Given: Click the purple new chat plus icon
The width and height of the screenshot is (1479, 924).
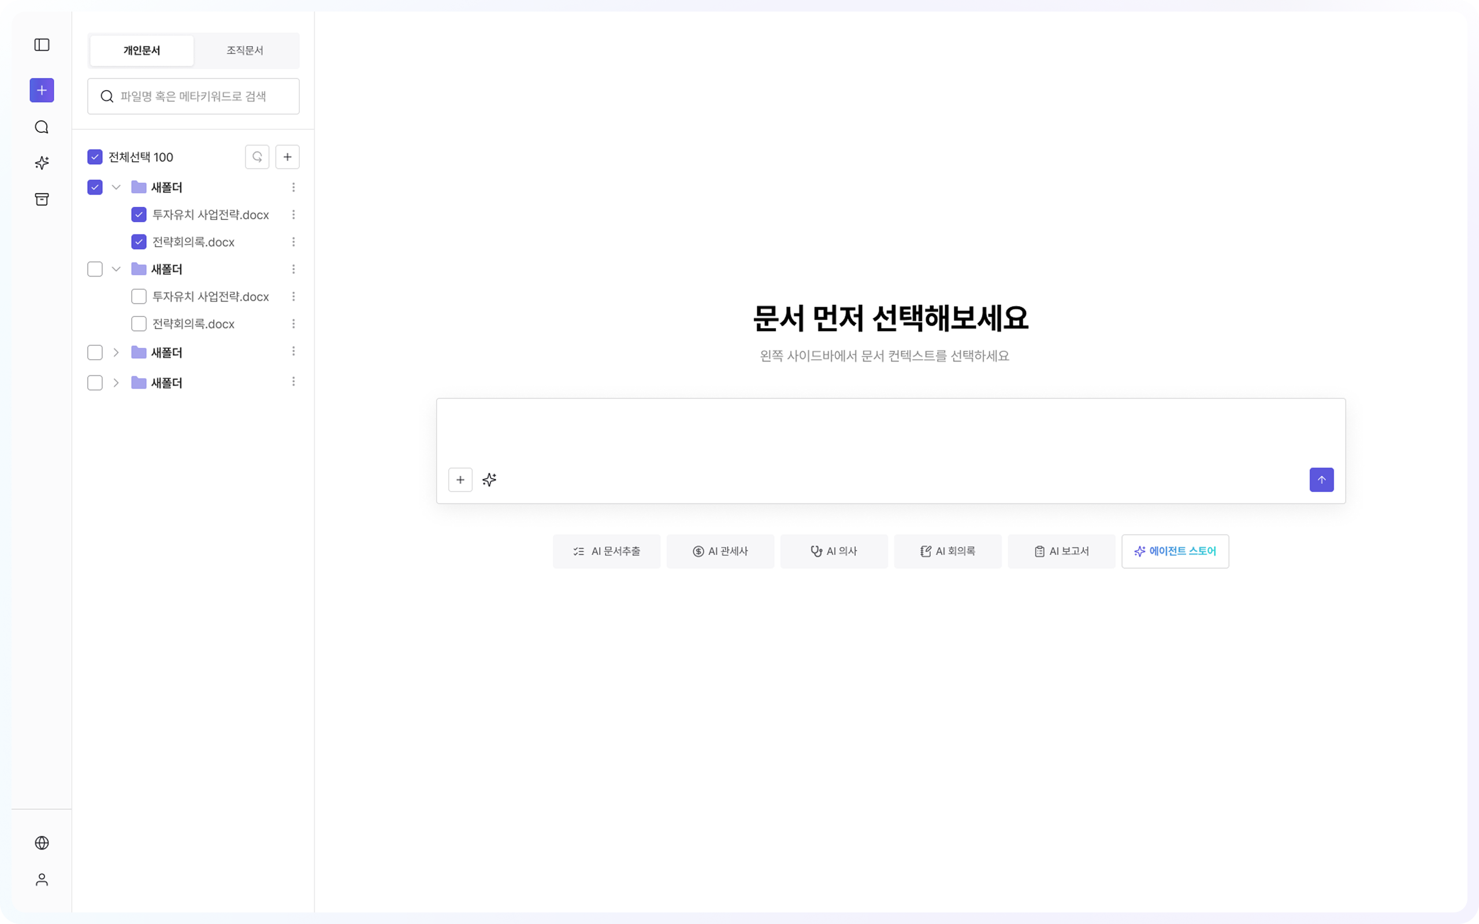Looking at the screenshot, I should [42, 90].
